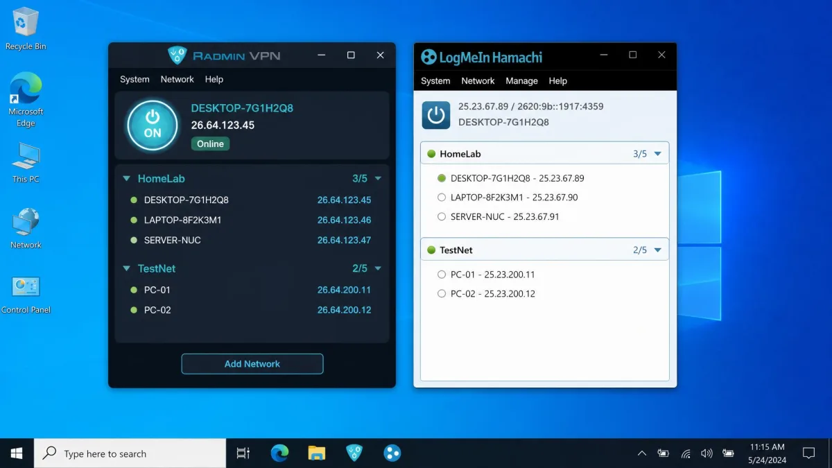832x468 pixels.
Task: Click offline circle of PC-02 in Hamachi
Action: click(442, 294)
